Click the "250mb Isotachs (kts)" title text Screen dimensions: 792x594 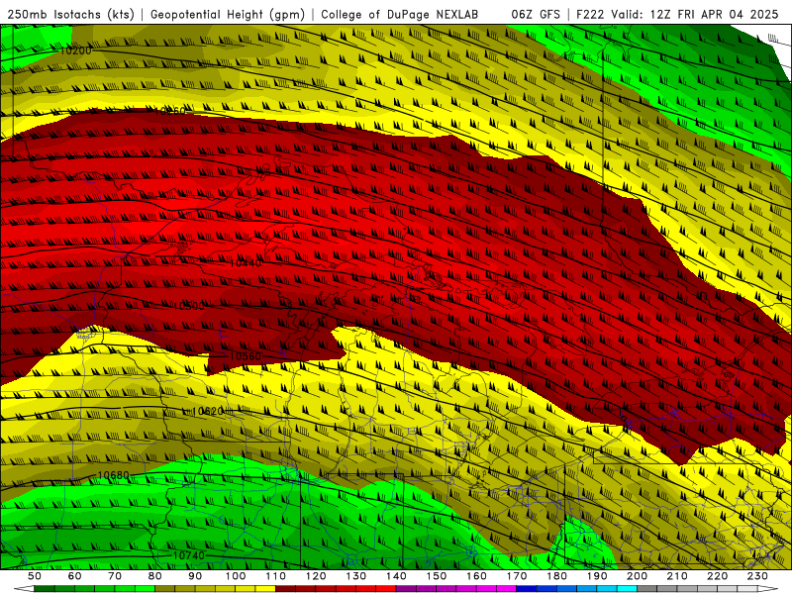71,14
